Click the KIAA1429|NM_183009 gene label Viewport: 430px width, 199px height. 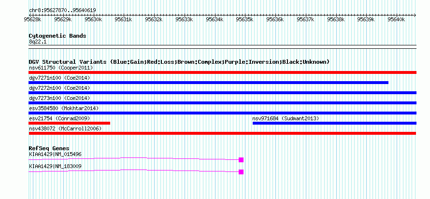click(55, 166)
